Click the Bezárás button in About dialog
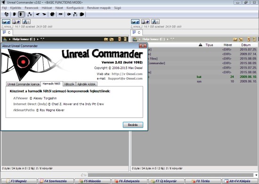The image size is (259, 184). (x=133, y=125)
